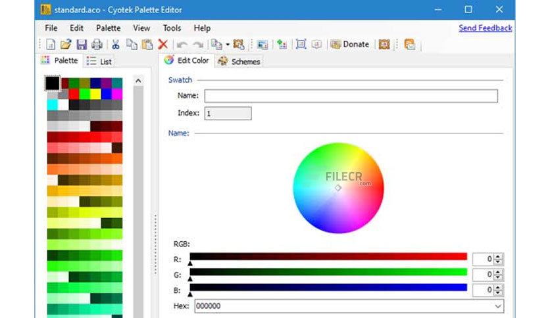Select the white swatch in third row

point(63,104)
